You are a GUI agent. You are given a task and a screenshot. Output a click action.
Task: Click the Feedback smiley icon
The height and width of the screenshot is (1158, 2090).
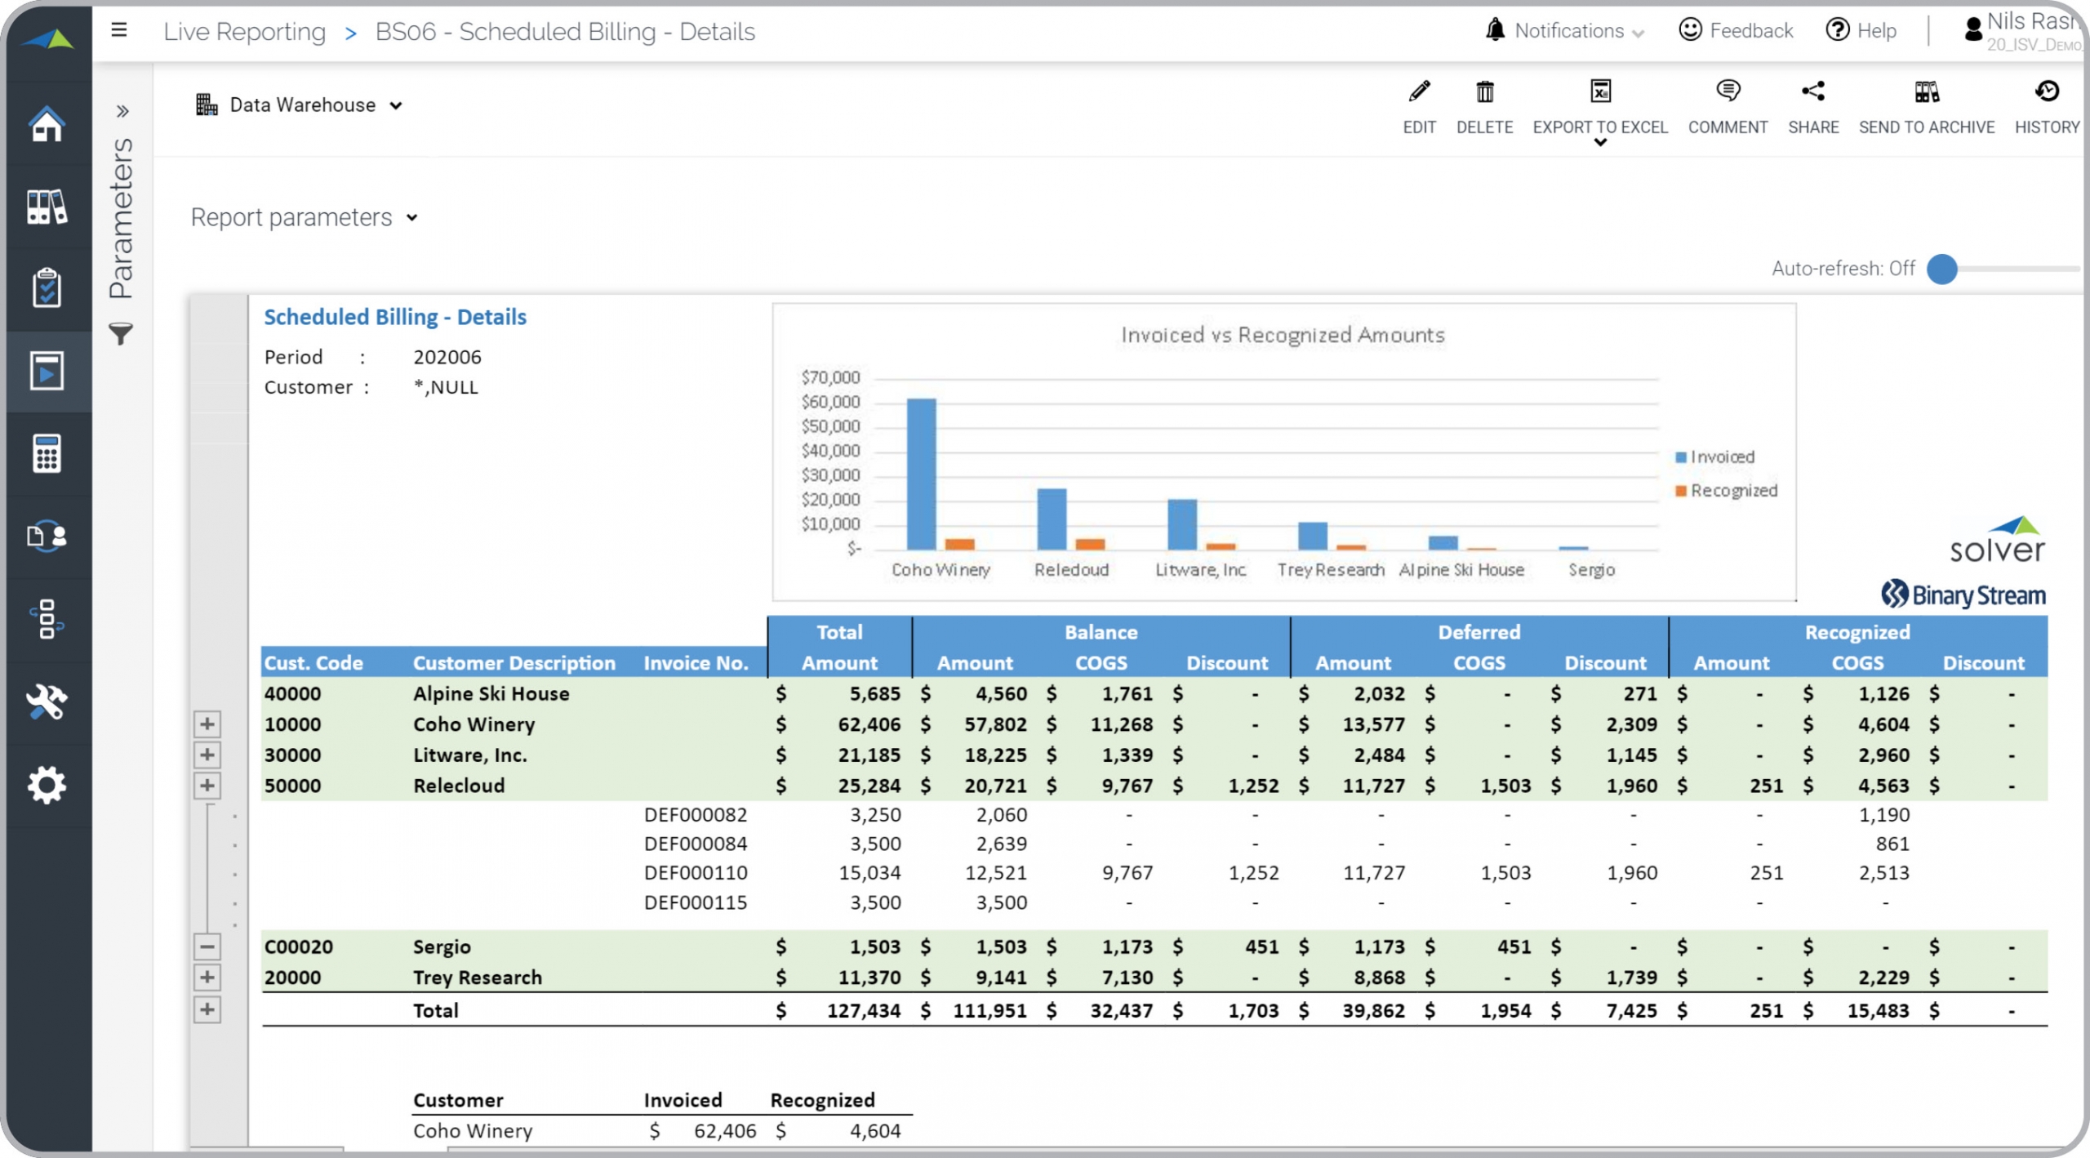(x=1689, y=30)
